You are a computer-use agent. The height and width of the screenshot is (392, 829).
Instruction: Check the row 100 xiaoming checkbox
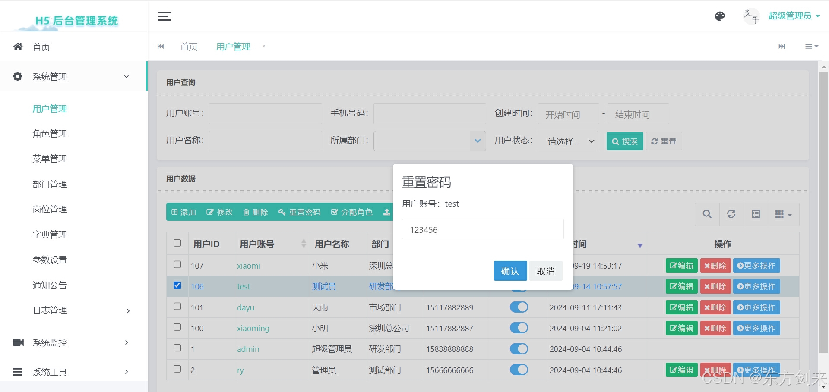pyautogui.click(x=177, y=327)
